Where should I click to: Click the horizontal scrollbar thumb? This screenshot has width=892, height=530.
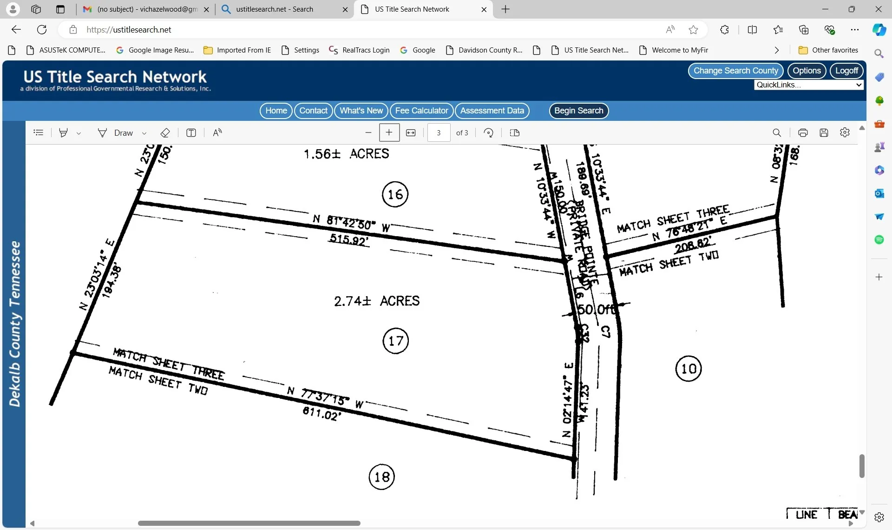coord(249,523)
